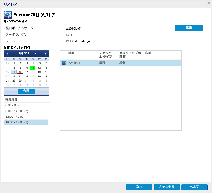The image size is (212, 193).
Task: Click the Exchange item restore header icon
Action: [x=8, y=15]
